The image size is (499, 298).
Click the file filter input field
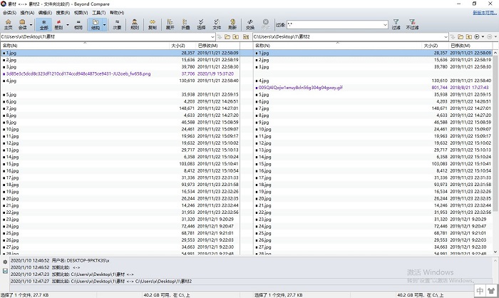[334, 25]
